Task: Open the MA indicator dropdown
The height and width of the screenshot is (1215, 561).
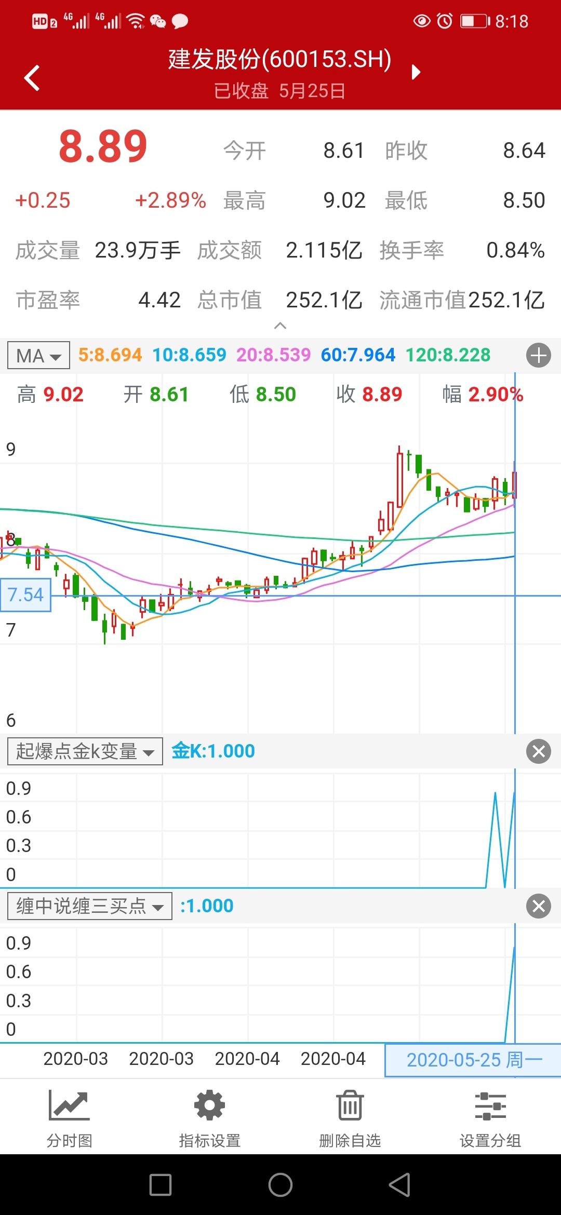Action: [x=38, y=356]
